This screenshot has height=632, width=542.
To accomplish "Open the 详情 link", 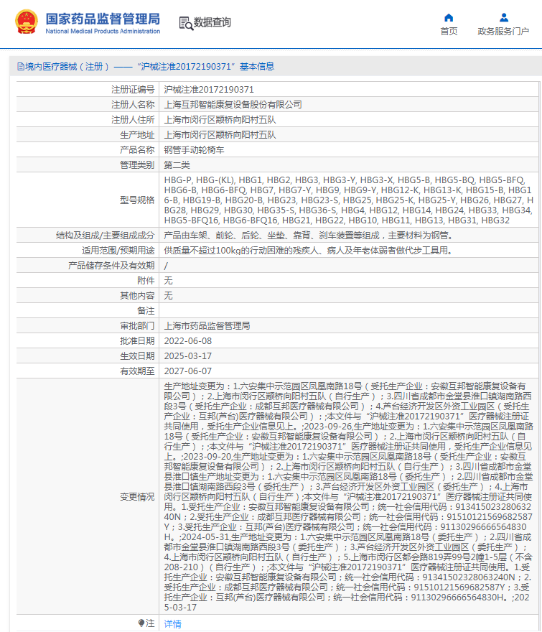I will click(x=172, y=624).
